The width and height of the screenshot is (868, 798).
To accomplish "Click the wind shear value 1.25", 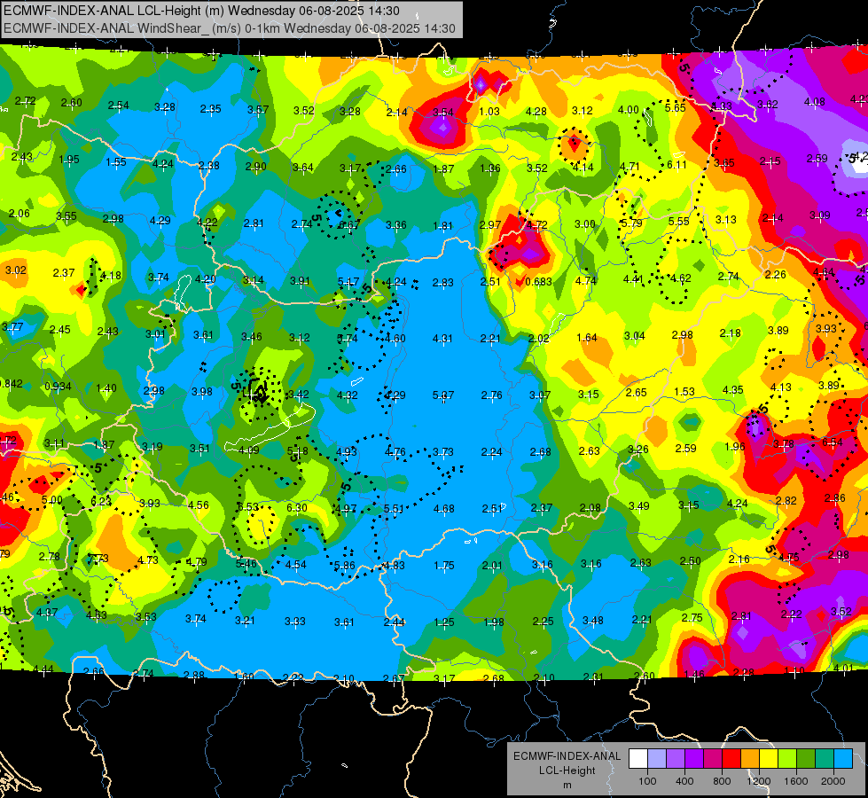I will tap(444, 622).
